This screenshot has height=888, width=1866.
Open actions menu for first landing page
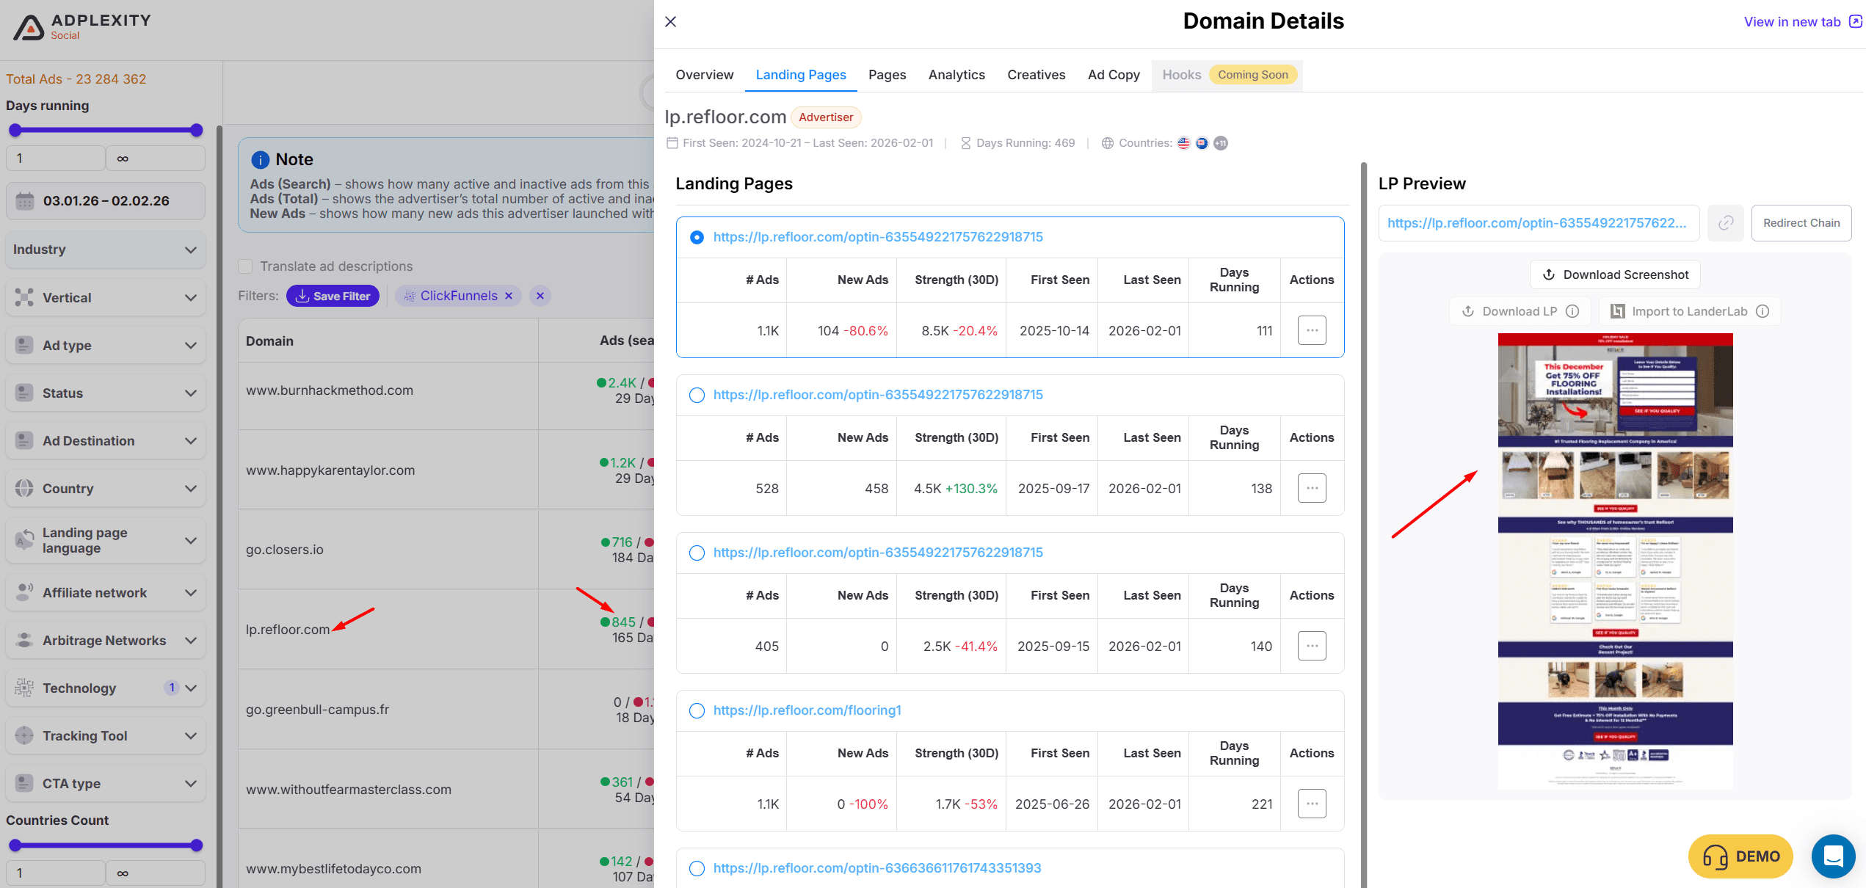[x=1311, y=330]
